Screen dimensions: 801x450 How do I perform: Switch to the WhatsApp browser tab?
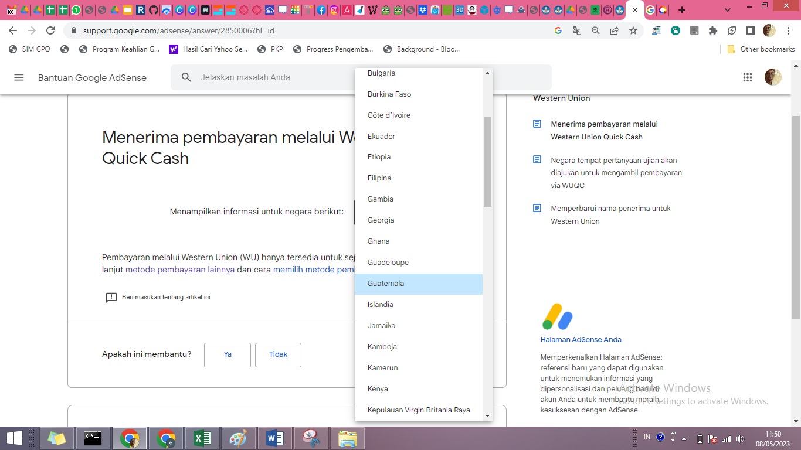coord(76,10)
